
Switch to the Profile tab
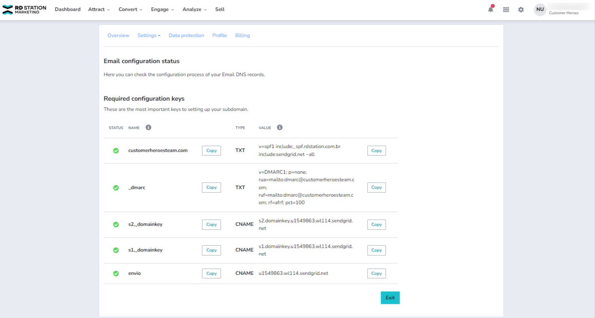pos(220,36)
